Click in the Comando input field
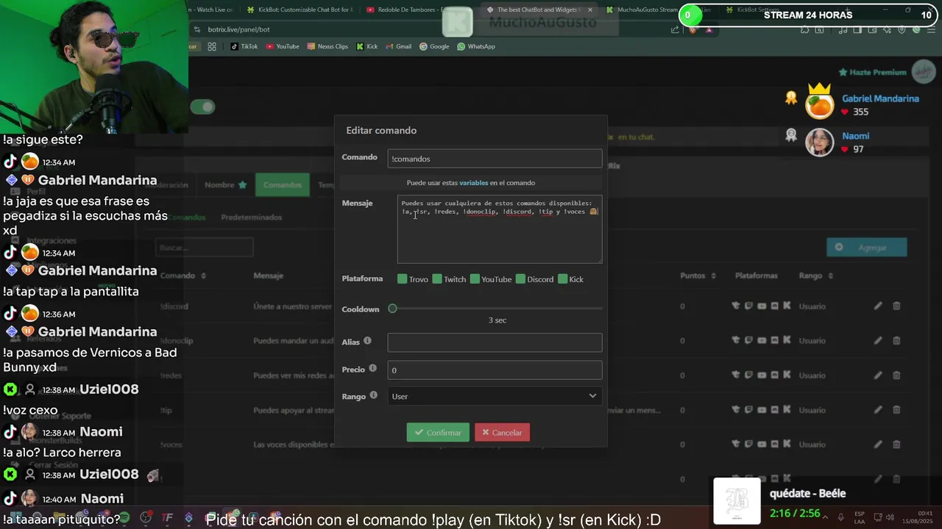 [495, 159]
